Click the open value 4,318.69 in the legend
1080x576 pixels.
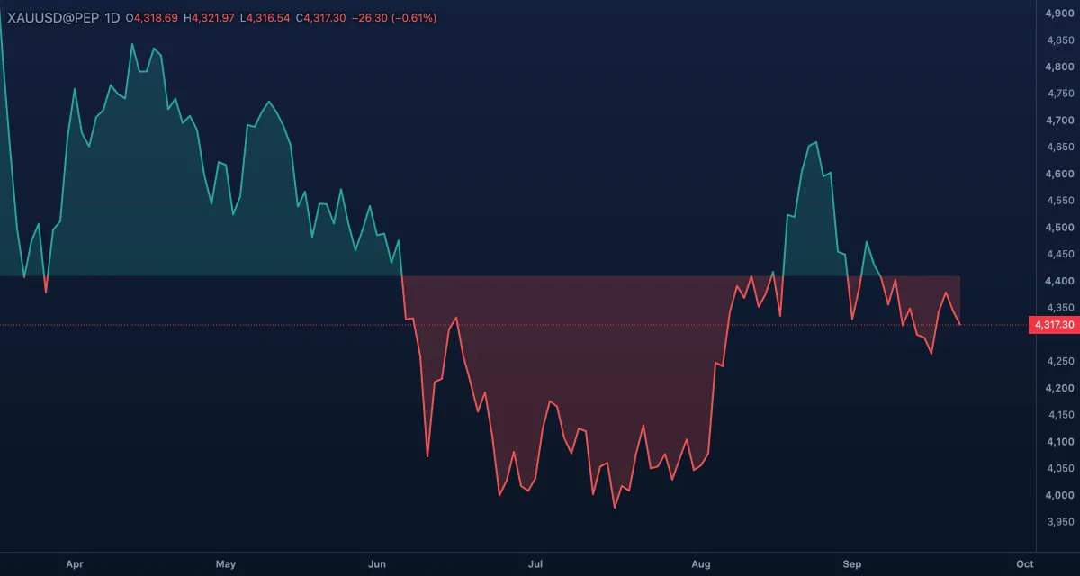click(156, 18)
